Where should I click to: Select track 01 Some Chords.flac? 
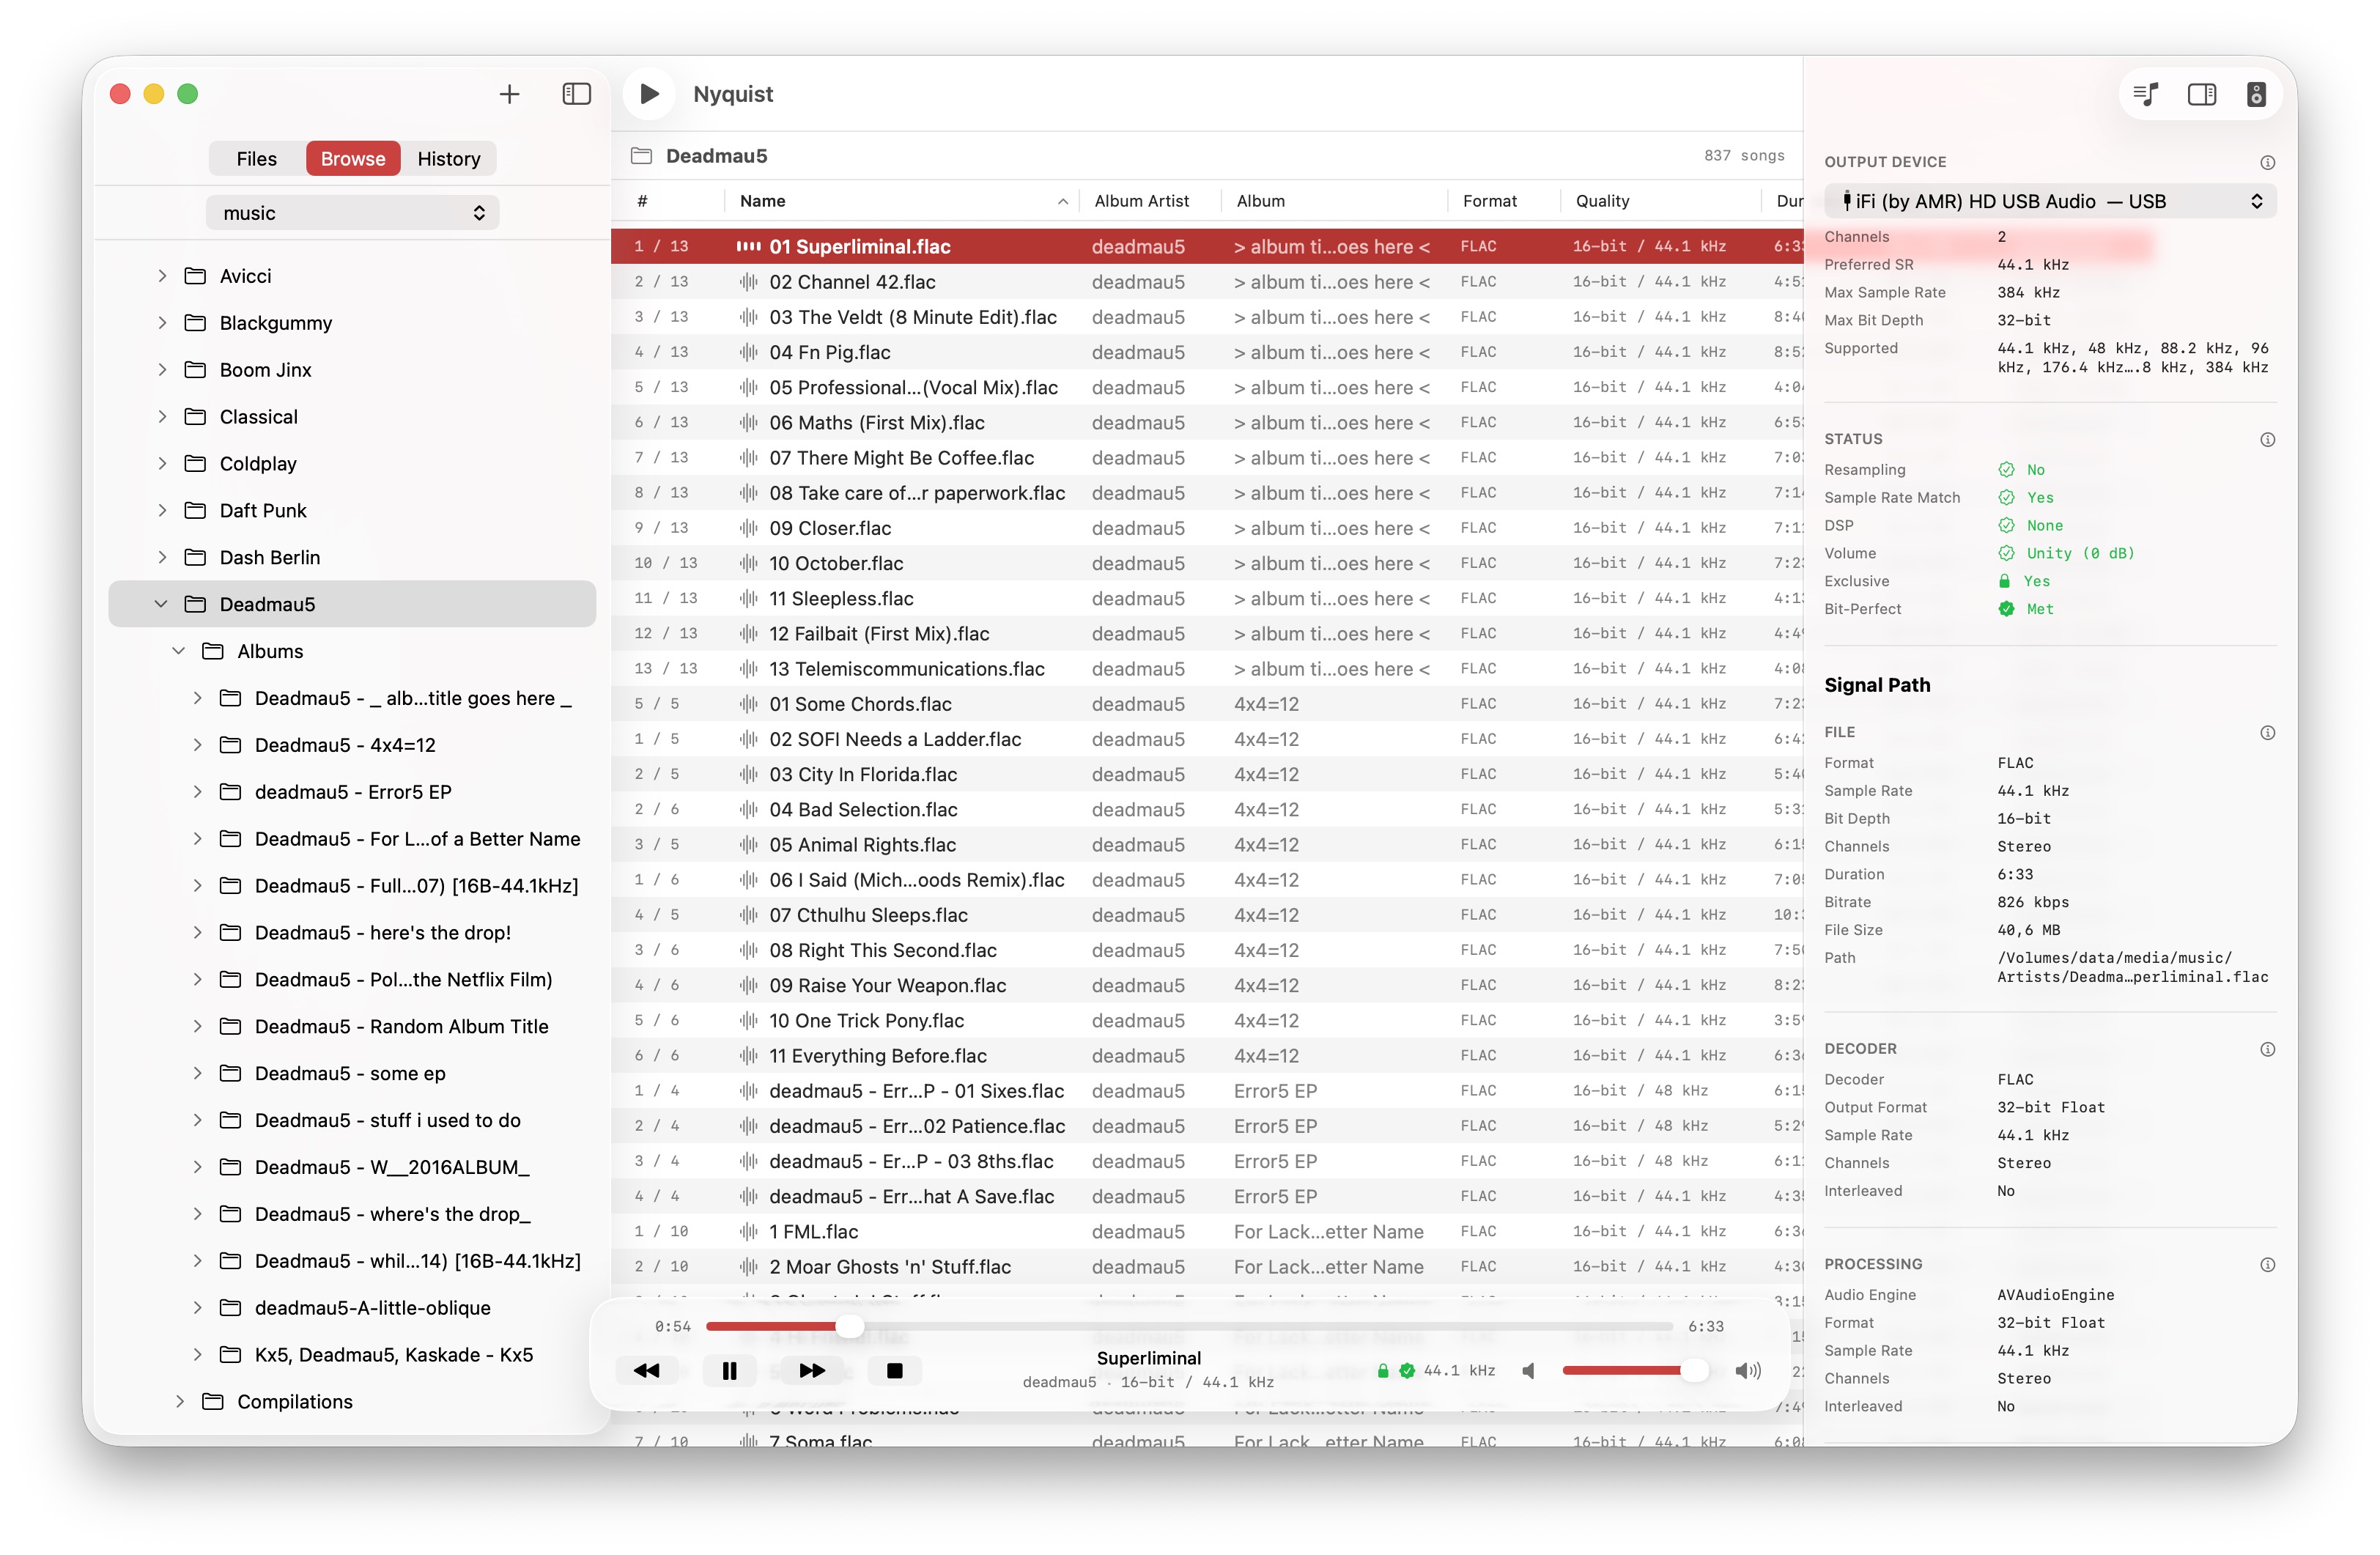[1207, 704]
